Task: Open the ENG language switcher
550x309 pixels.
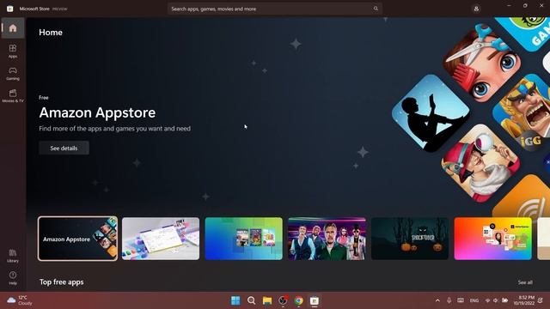Action: [x=474, y=300]
